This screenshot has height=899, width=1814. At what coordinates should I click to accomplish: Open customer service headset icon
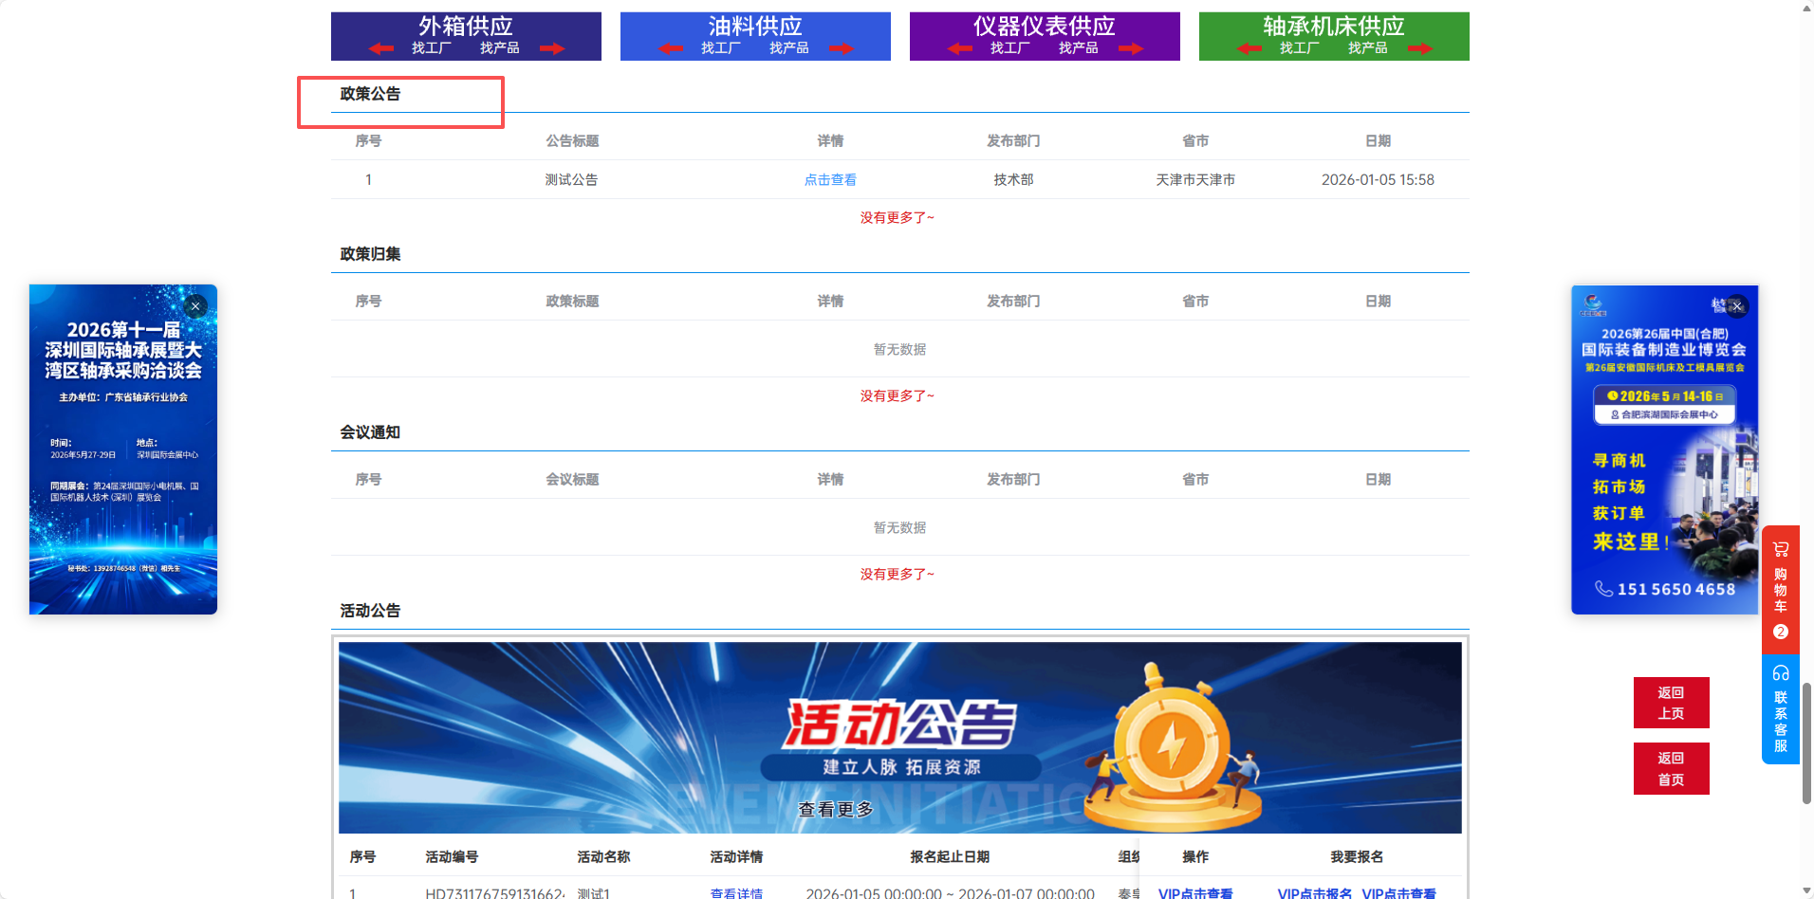point(1780,673)
